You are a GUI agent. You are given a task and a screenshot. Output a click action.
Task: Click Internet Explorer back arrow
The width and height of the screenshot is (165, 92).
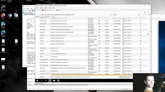[37, 15]
